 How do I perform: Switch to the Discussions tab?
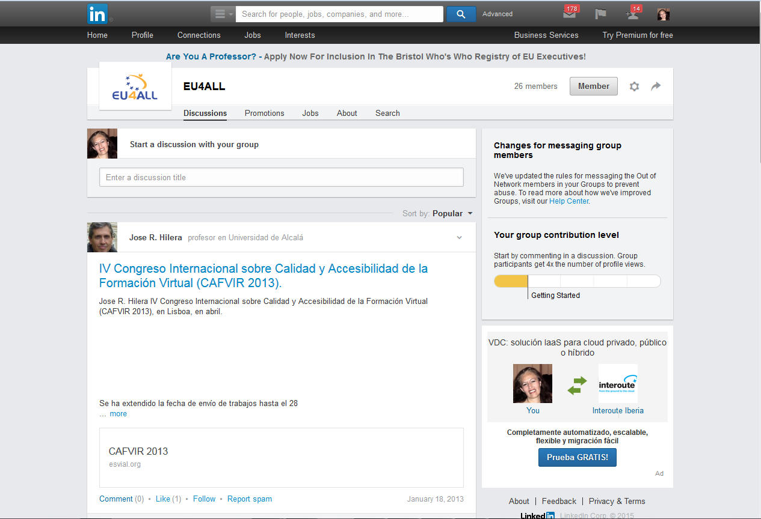coord(205,113)
